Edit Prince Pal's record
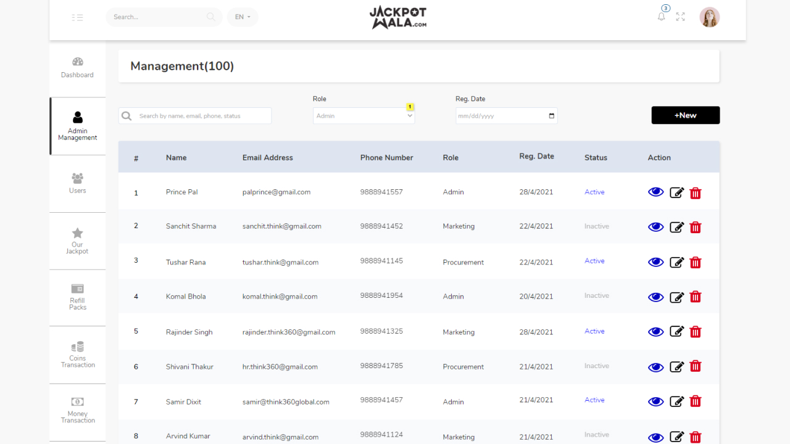 (x=677, y=193)
